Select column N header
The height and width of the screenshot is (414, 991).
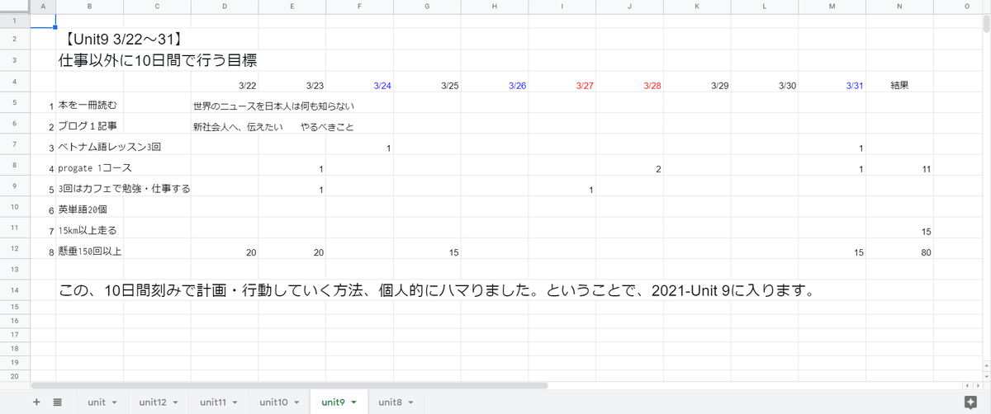900,7
